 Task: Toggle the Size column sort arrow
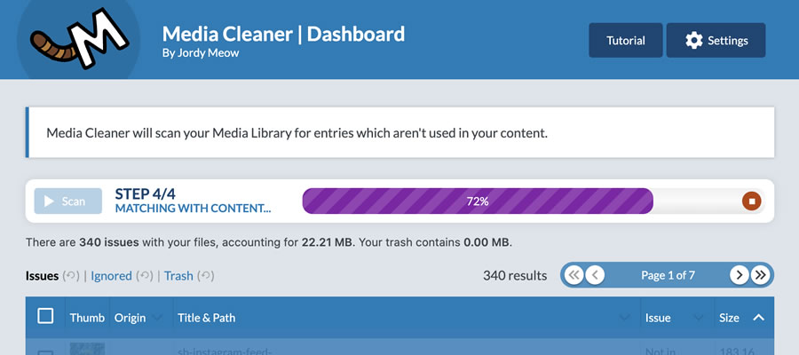coord(758,317)
